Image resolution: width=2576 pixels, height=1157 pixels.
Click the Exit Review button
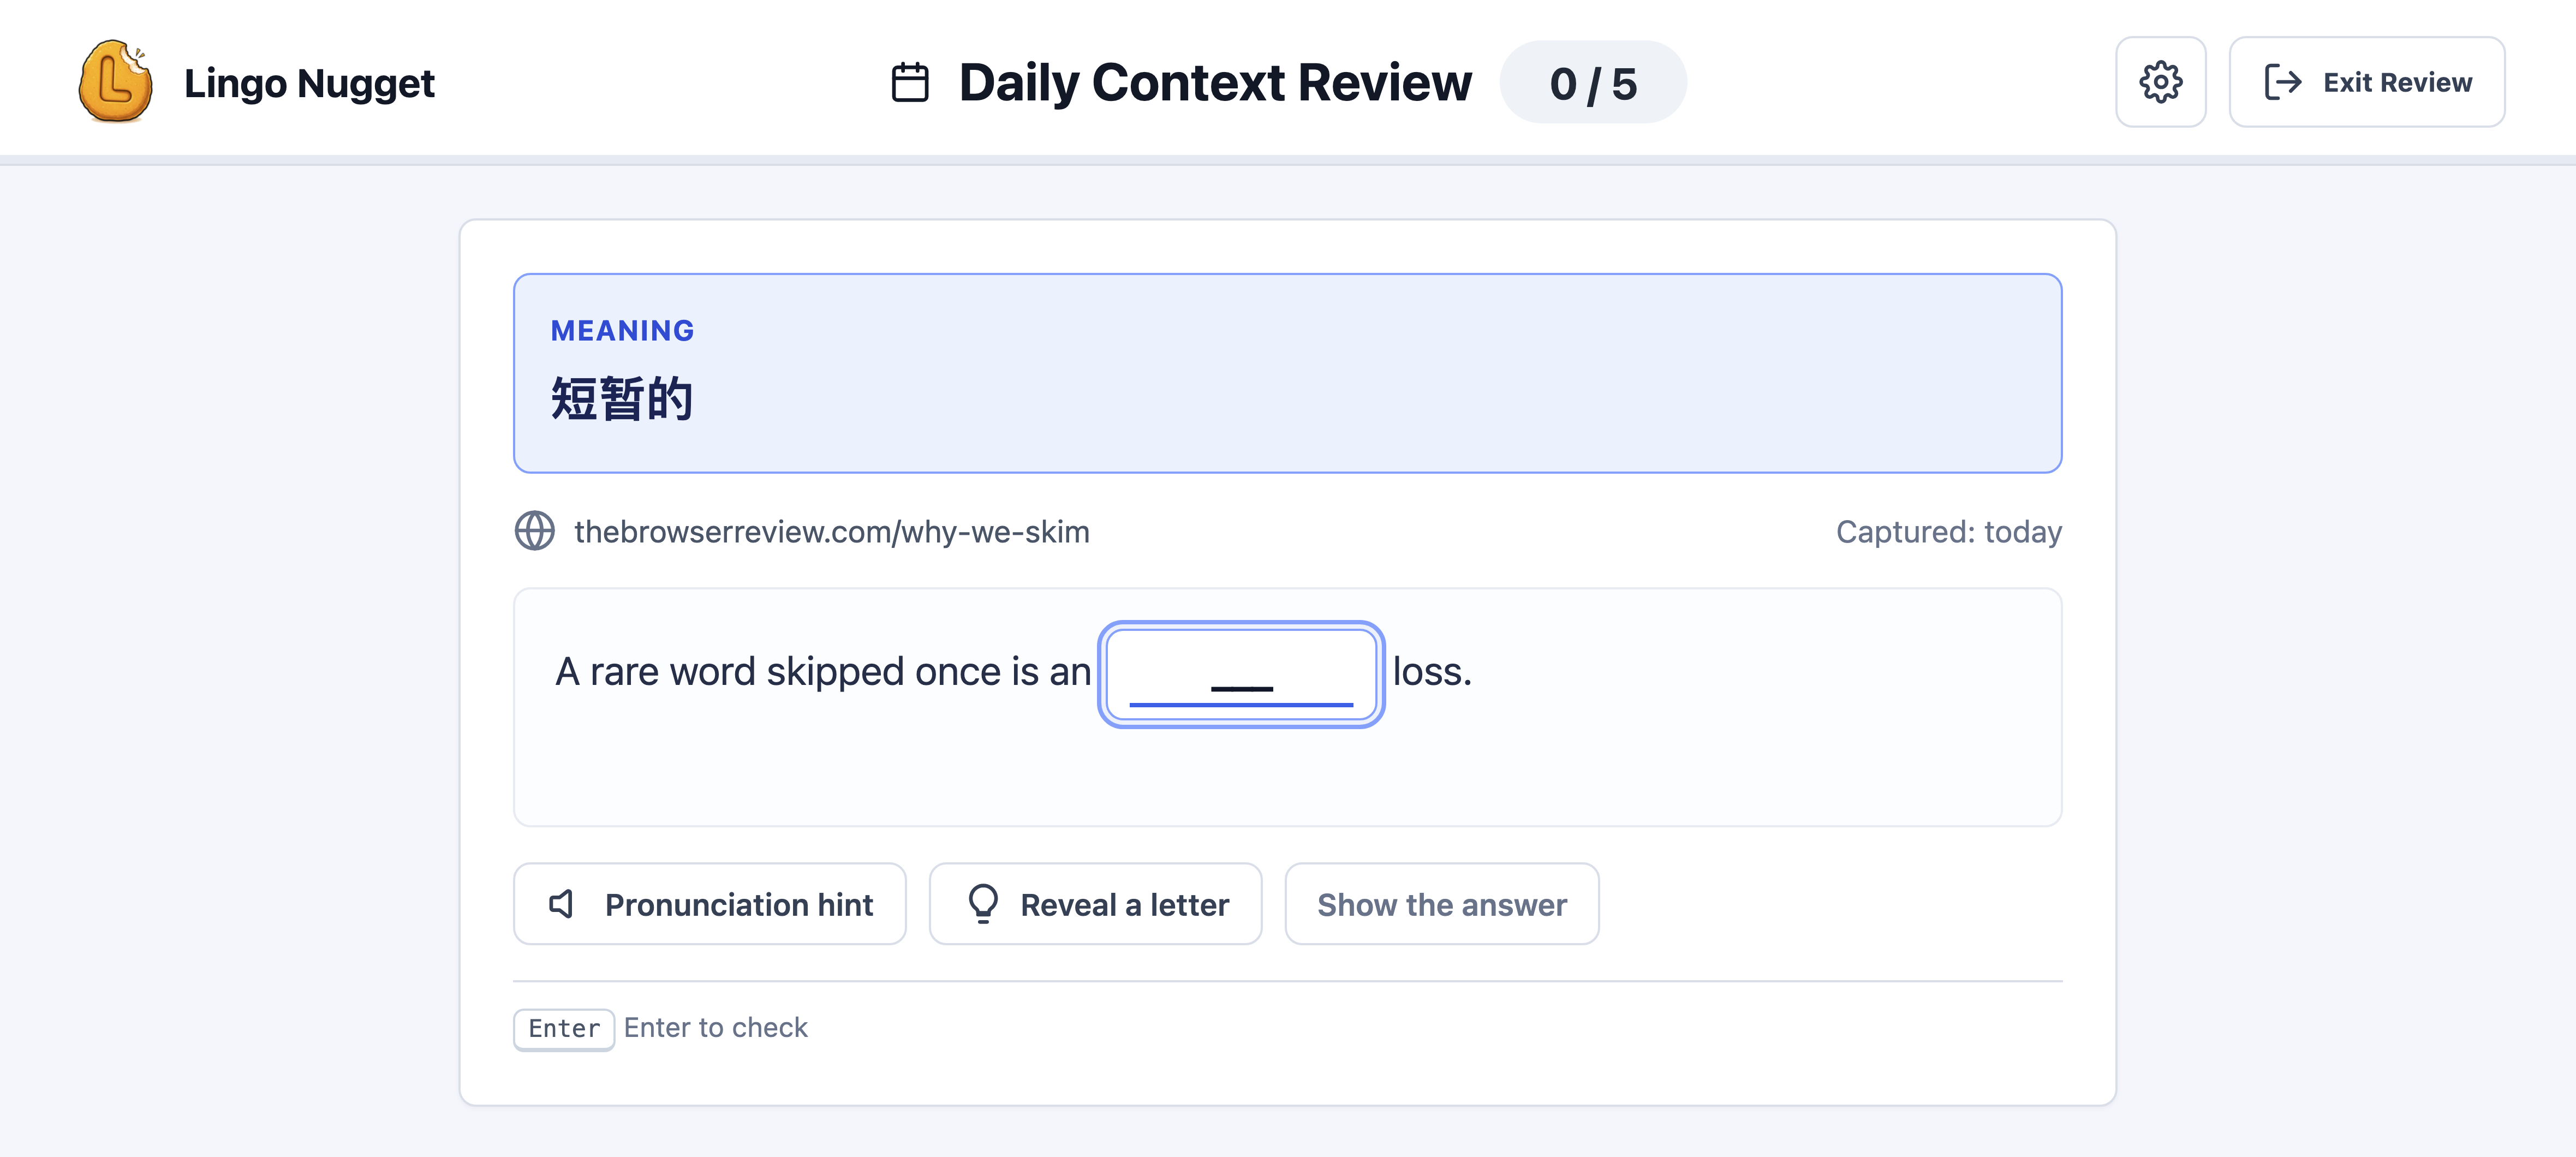2366,82
